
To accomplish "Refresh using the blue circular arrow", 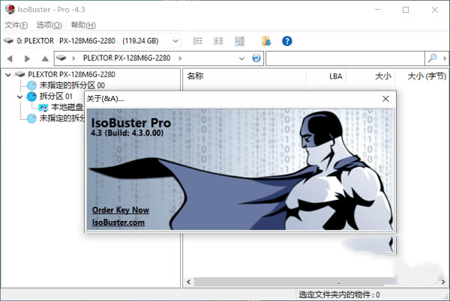I will [x=256, y=58].
